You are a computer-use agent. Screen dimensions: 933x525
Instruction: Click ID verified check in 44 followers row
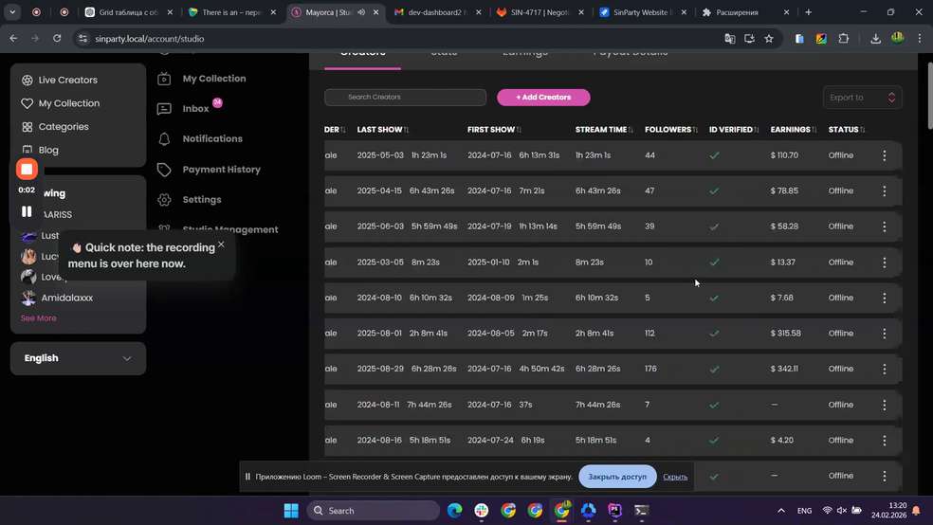click(714, 155)
